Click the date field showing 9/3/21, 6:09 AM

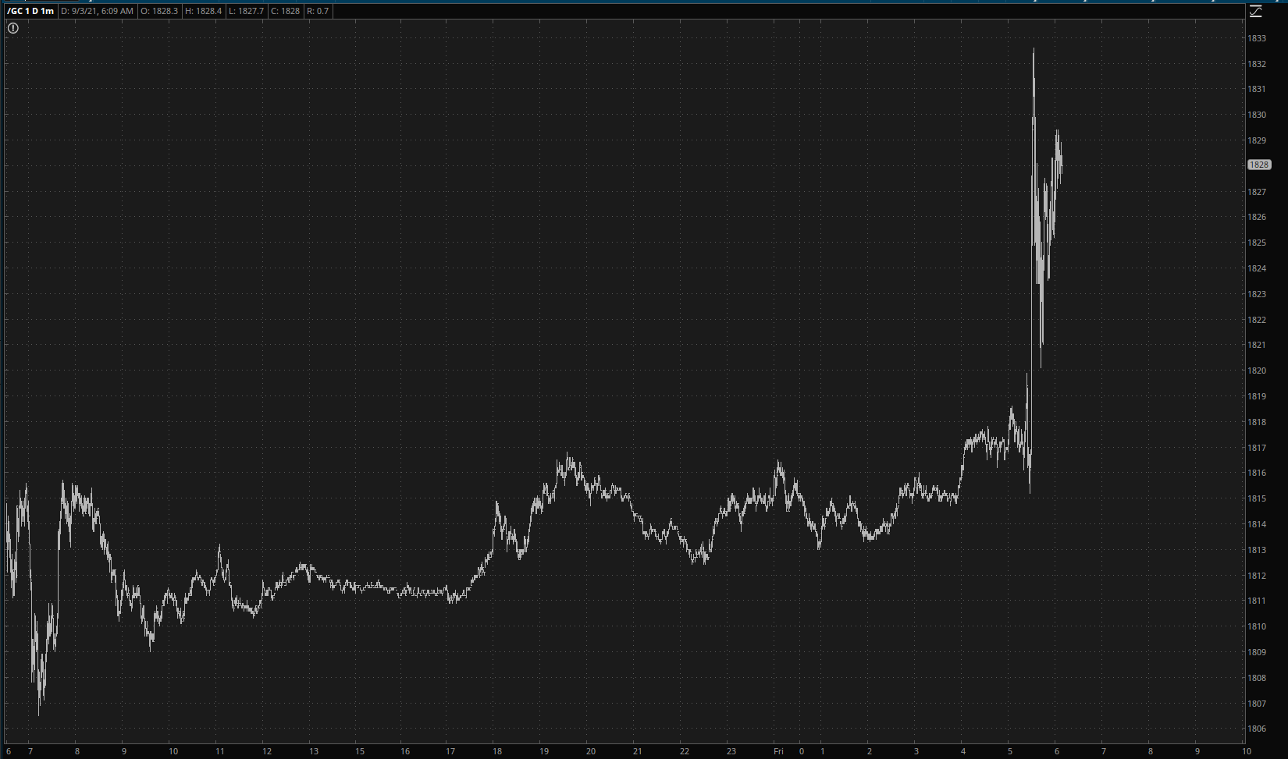[98, 11]
